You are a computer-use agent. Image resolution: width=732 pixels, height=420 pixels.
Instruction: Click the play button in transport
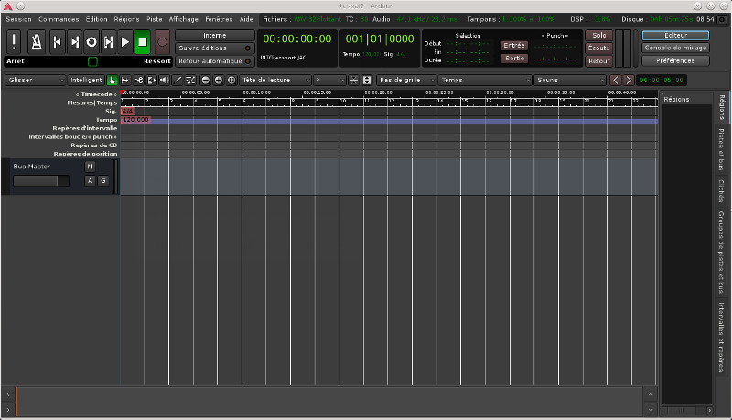125,41
